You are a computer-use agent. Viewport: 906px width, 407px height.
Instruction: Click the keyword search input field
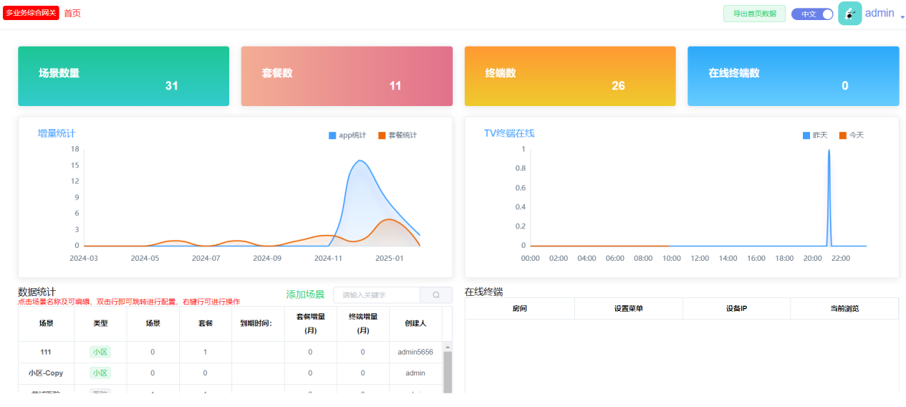tap(376, 295)
